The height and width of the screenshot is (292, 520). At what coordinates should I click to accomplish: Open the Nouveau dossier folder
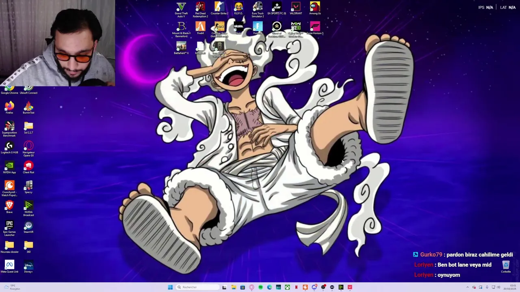pyautogui.click(x=9, y=247)
